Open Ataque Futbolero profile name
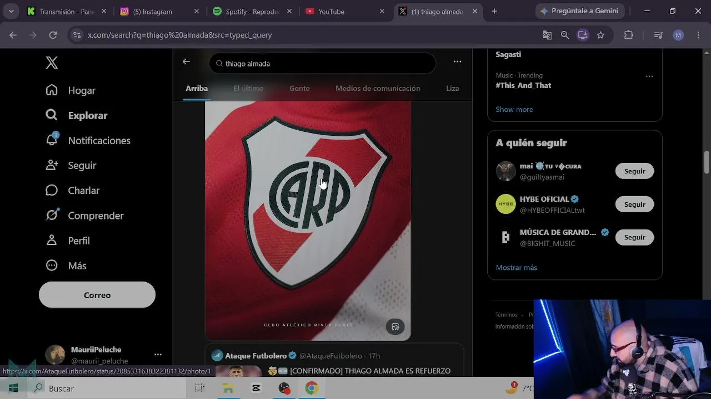Screen dimensions: 711x399 256,356
